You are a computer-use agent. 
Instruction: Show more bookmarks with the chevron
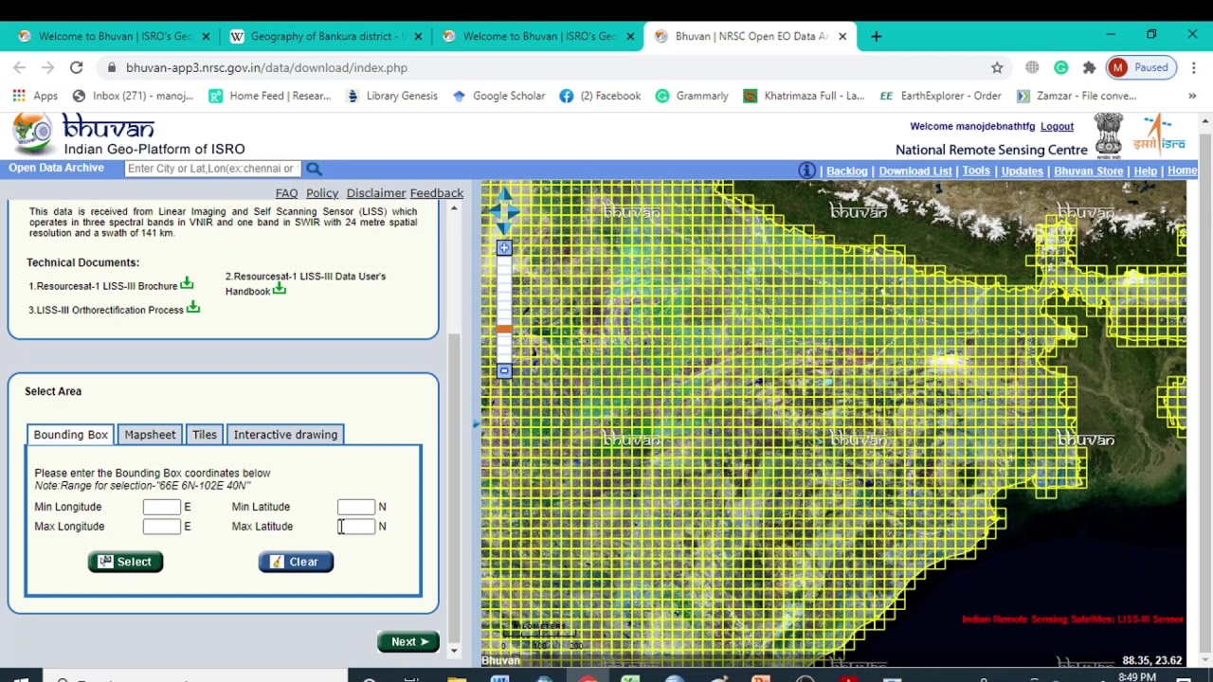1192,96
